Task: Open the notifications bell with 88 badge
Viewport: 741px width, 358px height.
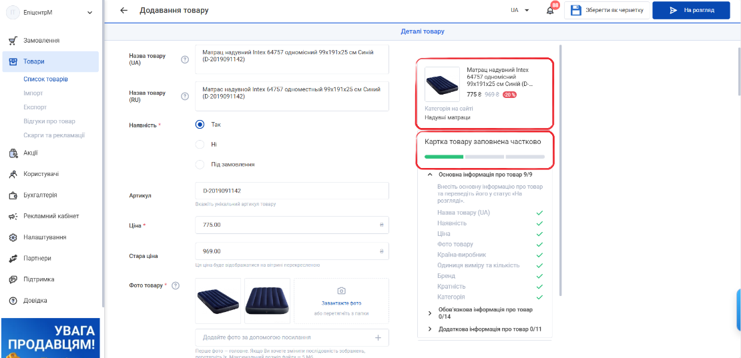Action: (550, 11)
